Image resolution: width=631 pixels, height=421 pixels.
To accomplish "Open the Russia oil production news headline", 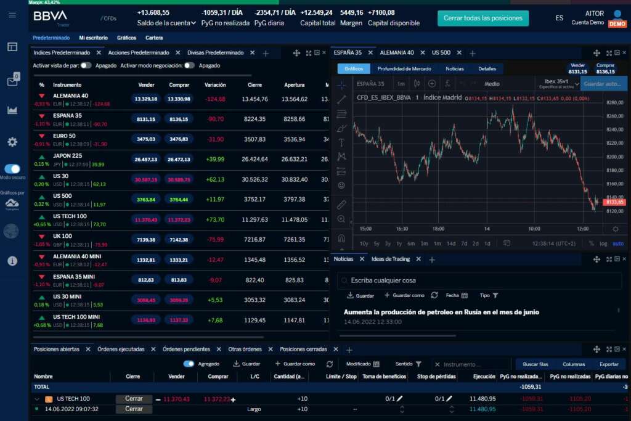I will [441, 312].
